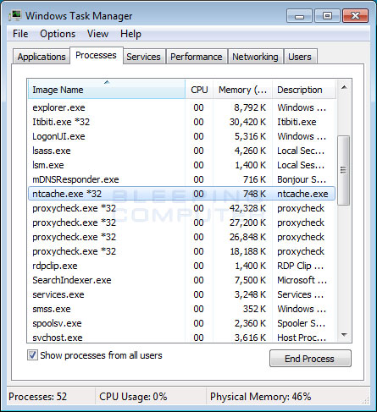The height and width of the screenshot is (412, 377).
Task: Click the End Process button
Action: click(x=310, y=359)
